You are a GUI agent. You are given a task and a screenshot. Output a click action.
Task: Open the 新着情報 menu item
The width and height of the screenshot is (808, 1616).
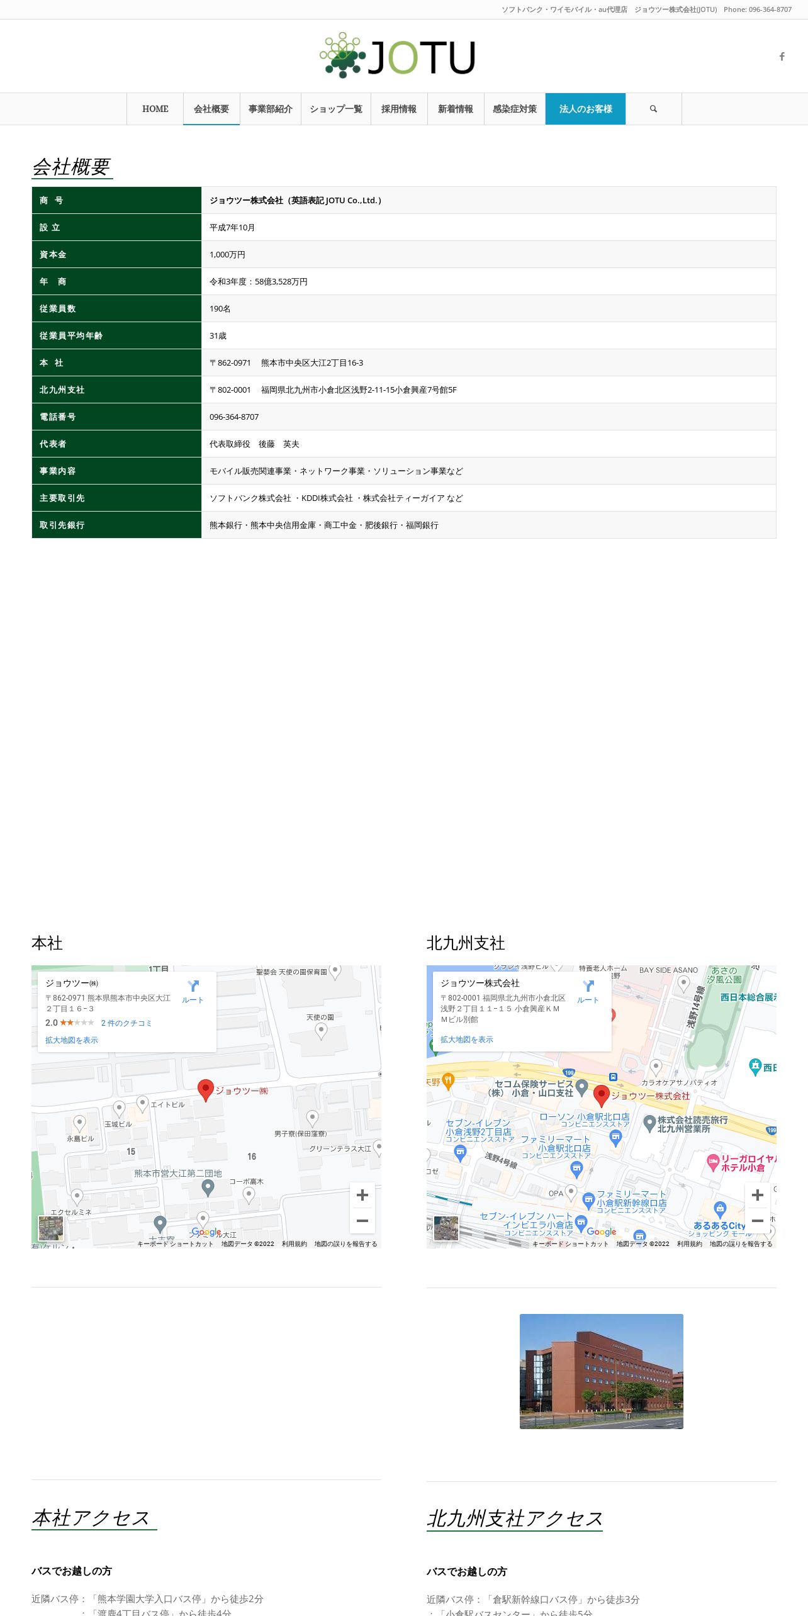456,109
